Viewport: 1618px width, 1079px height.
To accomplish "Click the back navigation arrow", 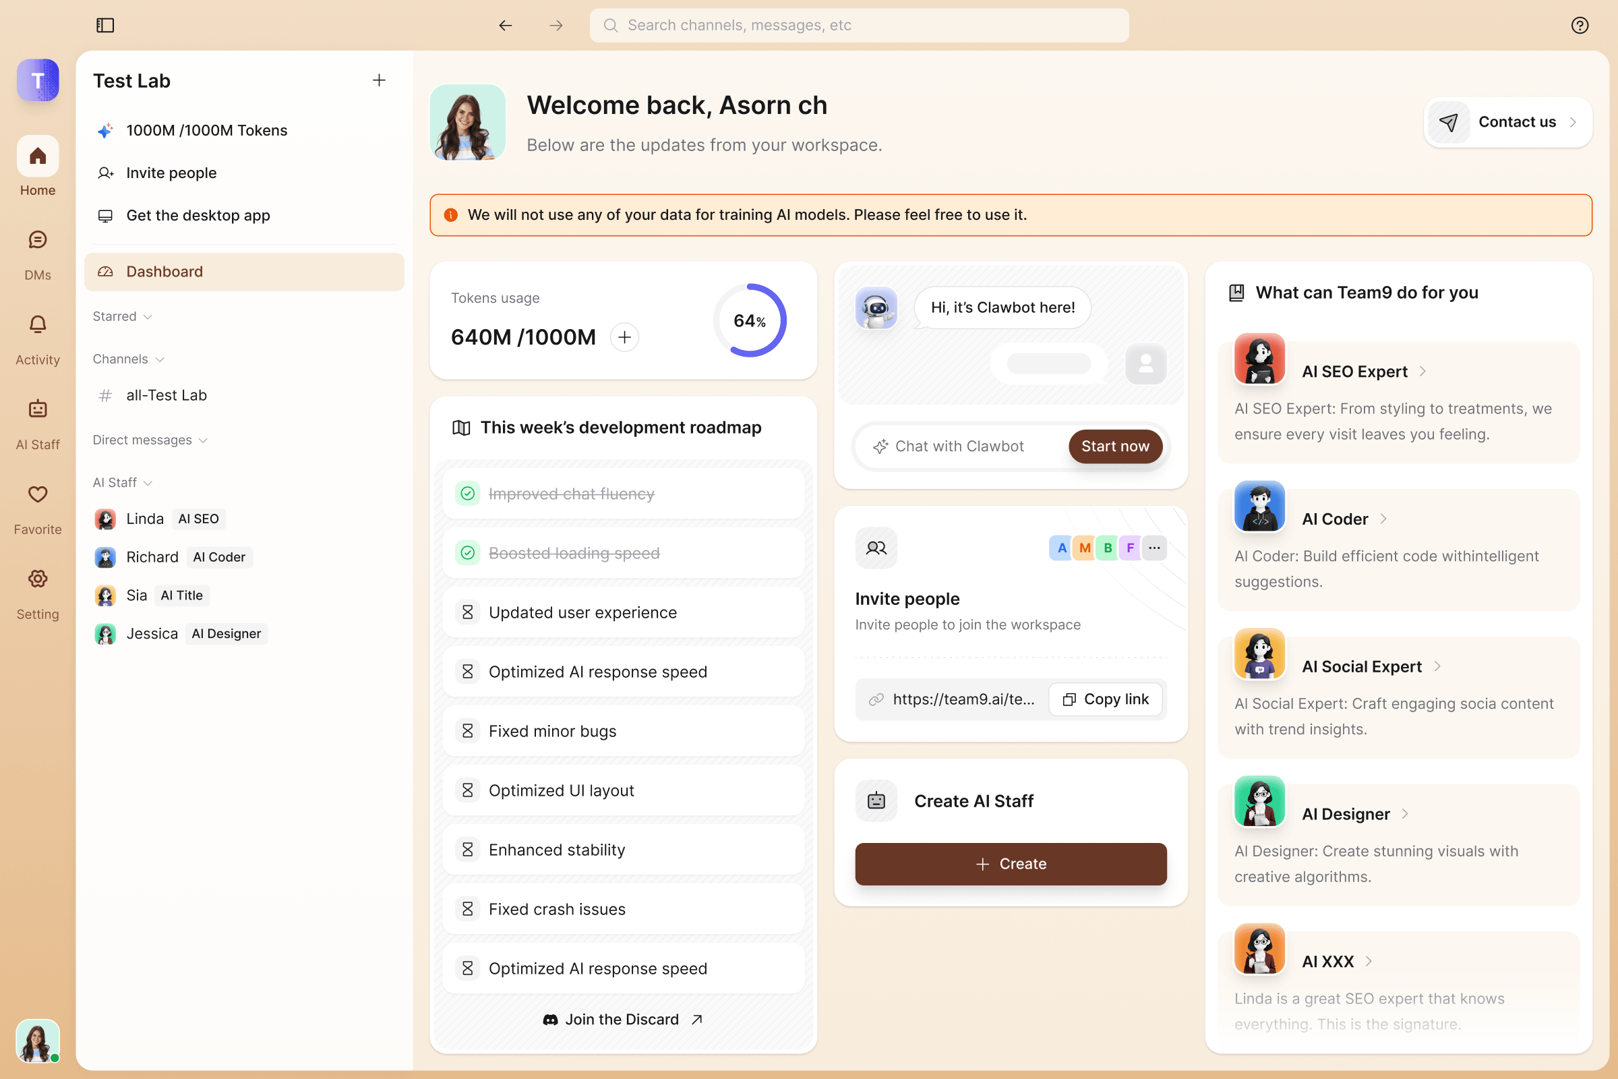I will [506, 26].
